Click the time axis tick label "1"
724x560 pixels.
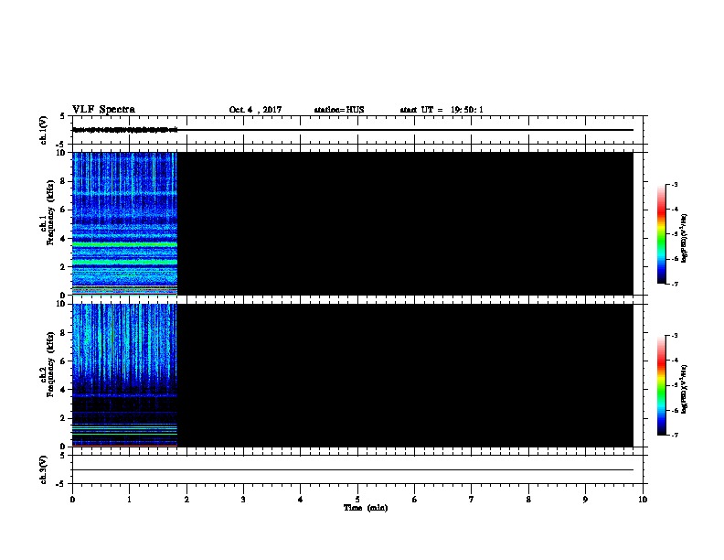(x=129, y=500)
